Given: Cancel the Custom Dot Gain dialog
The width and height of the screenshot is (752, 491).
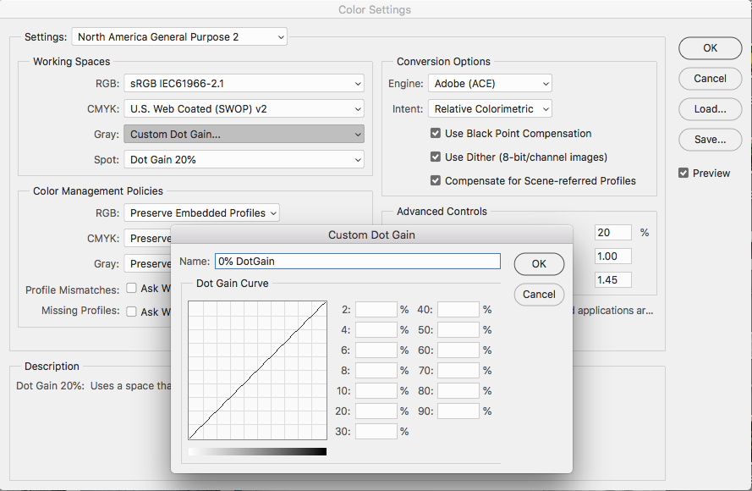Looking at the screenshot, I should click(539, 295).
